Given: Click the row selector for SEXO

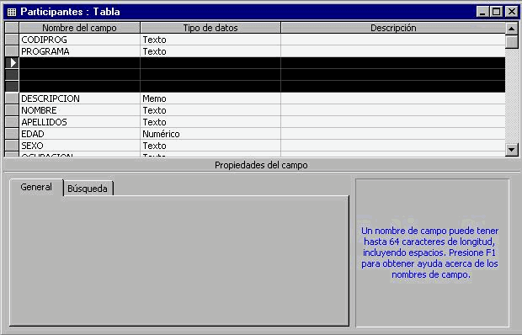Looking at the screenshot, I should click(x=12, y=146).
